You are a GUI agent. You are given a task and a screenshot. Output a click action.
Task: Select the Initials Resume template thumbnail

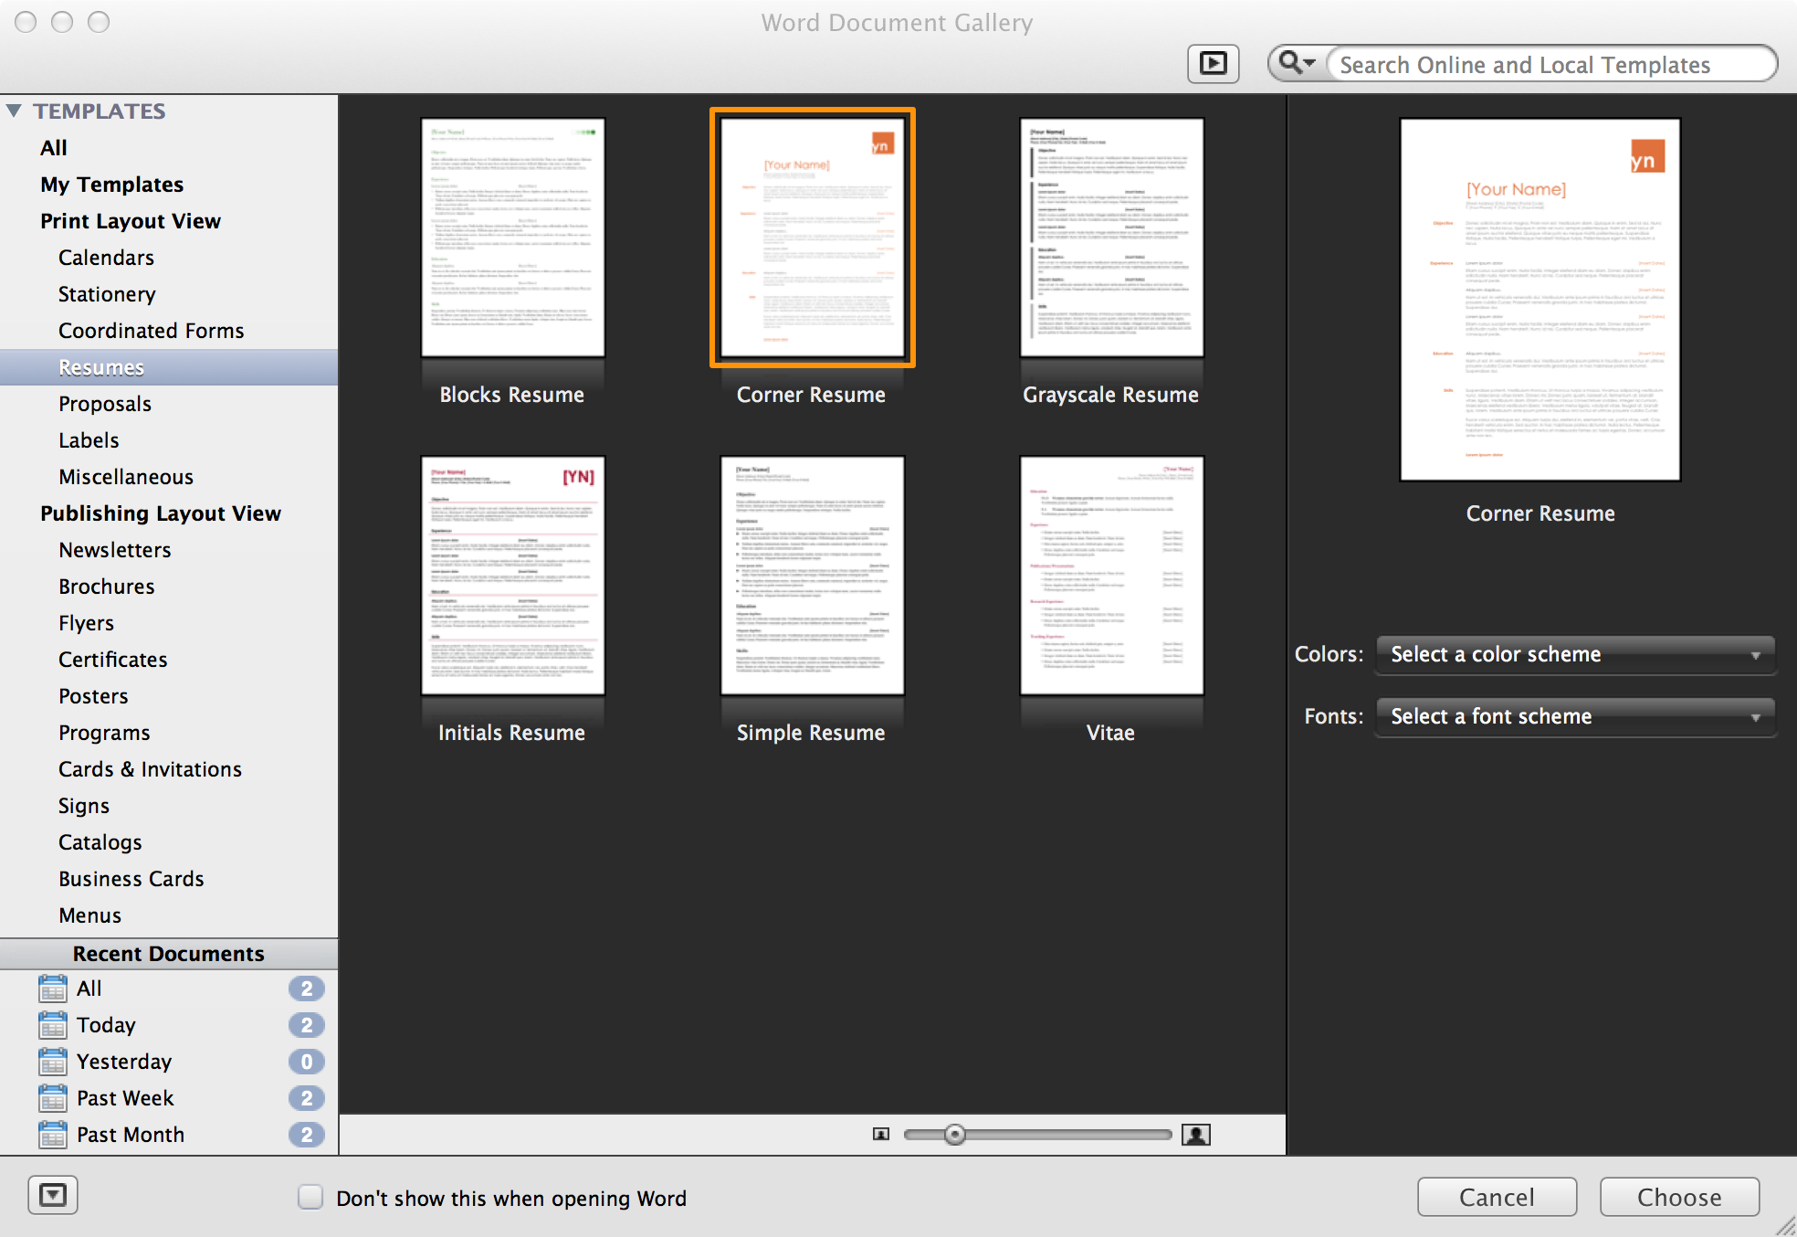513,576
